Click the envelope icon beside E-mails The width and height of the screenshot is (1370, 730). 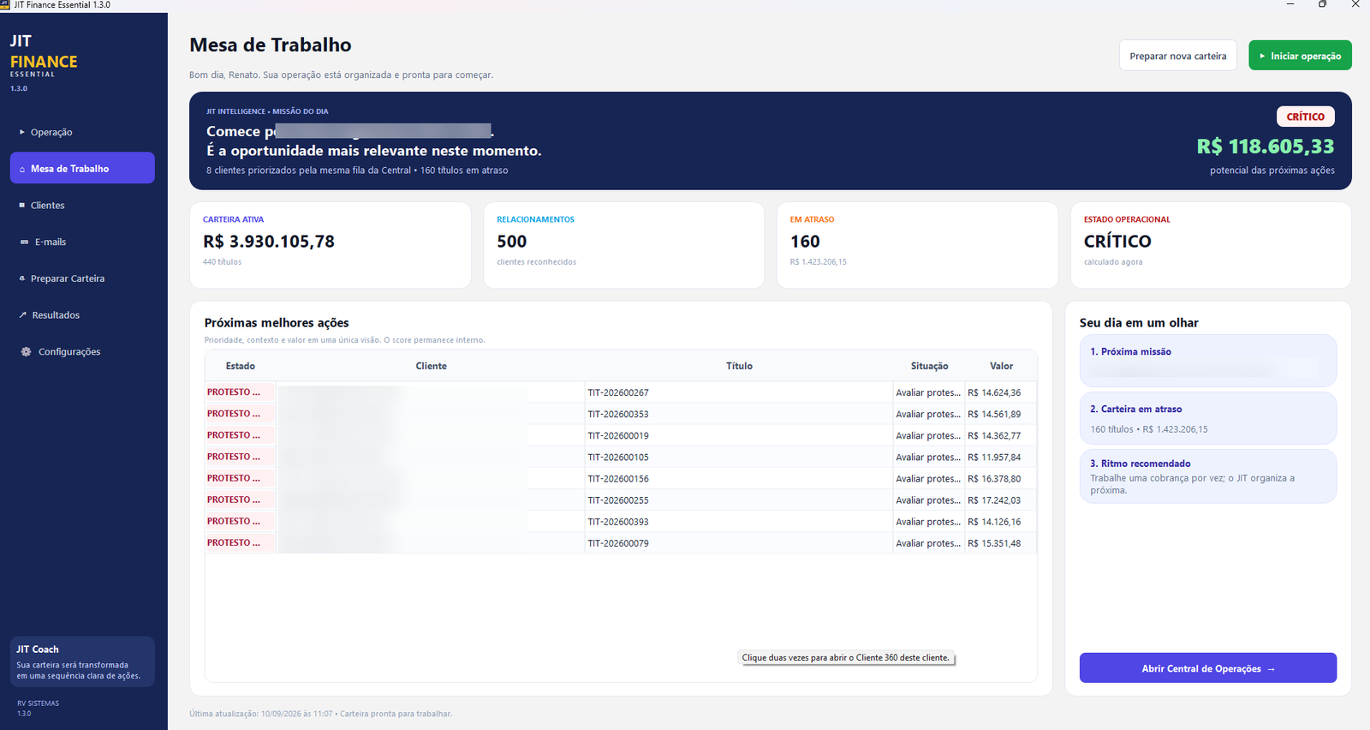(x=24, y=242)
